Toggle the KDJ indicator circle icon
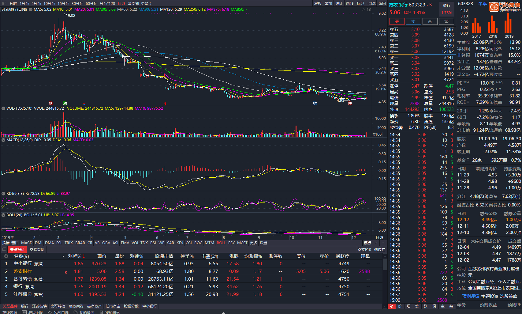The height and width of the screenshot is (314, 522). click(3, 194)
